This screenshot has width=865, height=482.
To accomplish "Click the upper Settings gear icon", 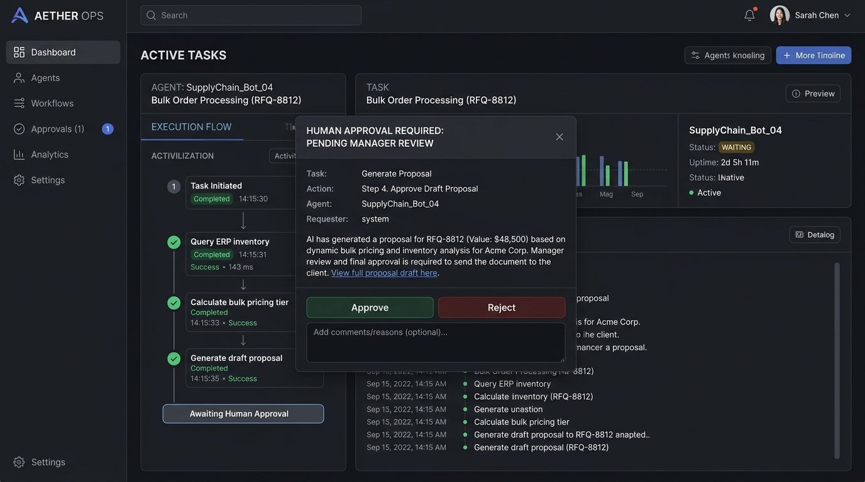I will point(19,180).
